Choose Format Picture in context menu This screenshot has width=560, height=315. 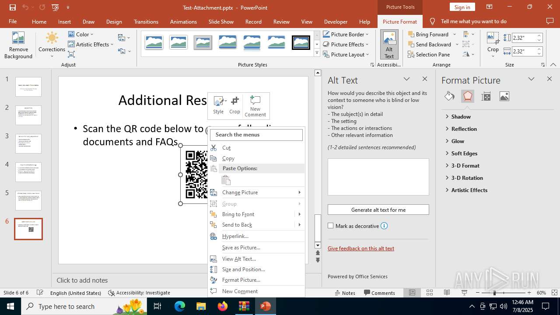(256, 280)
